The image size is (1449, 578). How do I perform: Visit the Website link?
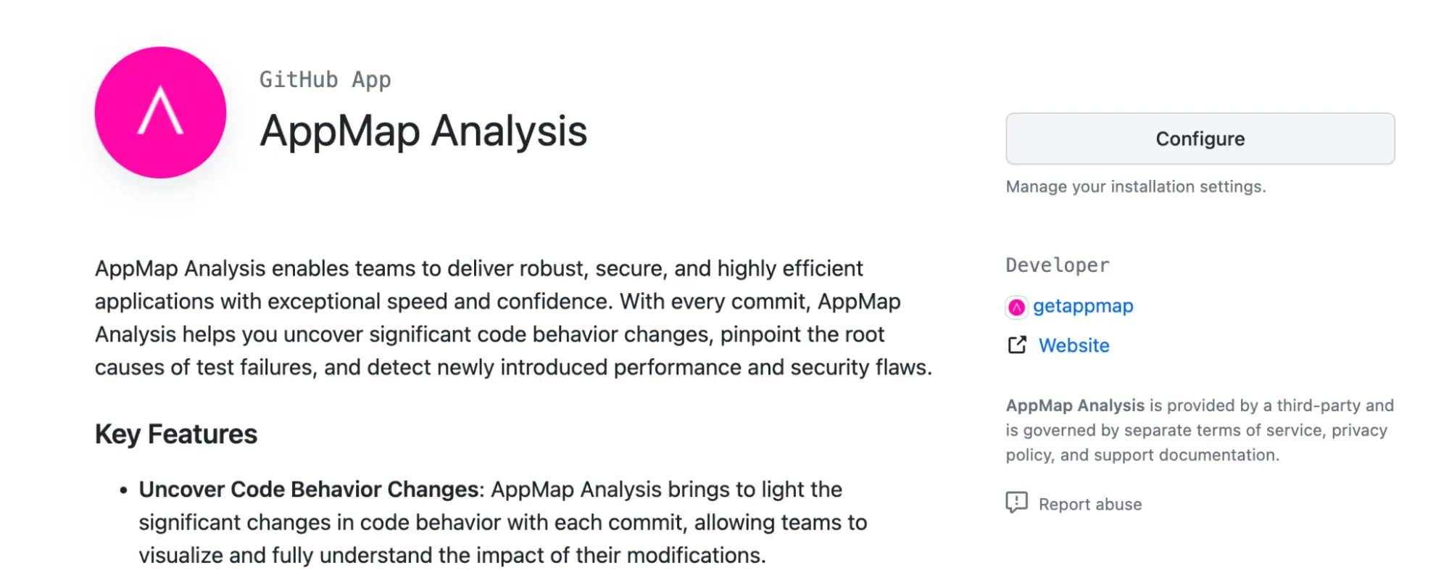point(1074,345)
